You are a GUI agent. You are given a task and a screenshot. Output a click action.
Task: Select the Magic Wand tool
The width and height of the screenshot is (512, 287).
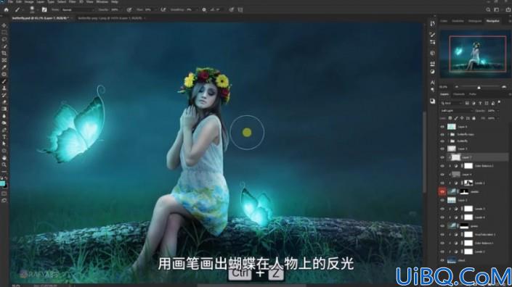click(x=4, y=46)
